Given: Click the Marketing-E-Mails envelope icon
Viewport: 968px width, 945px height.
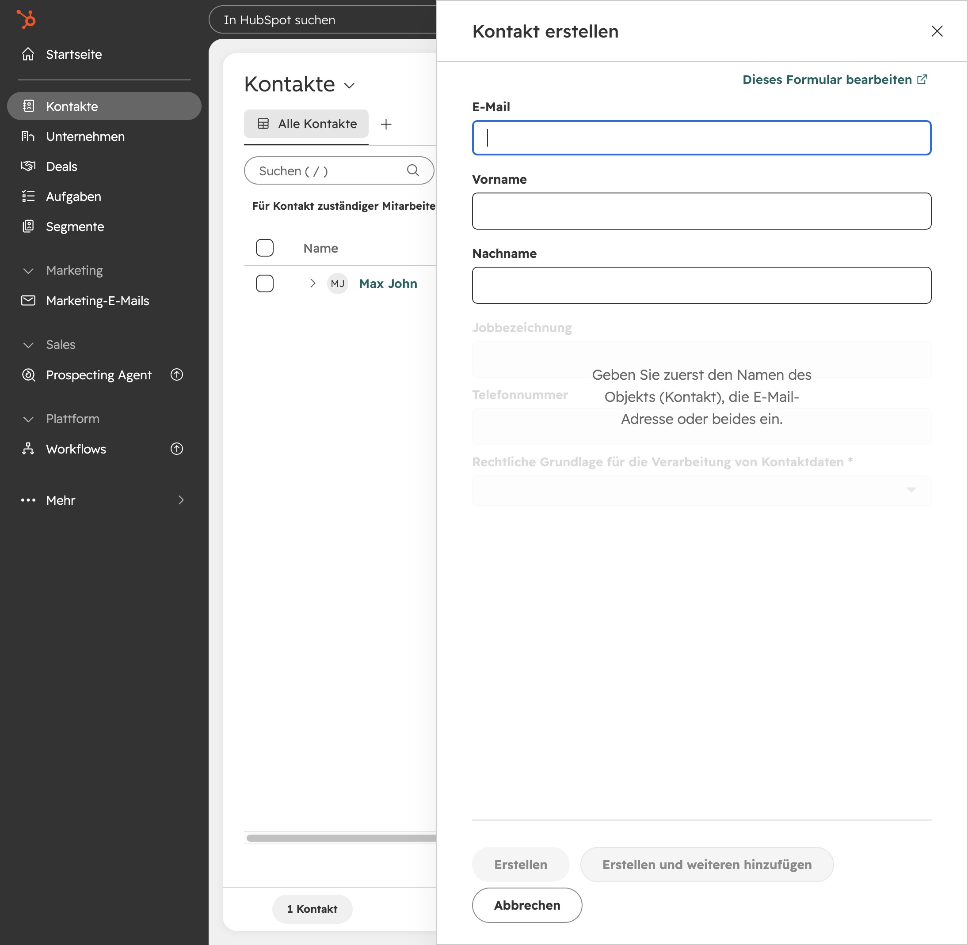Looking at the screenshot, I should pyautogui.click(x=28, y=300).
